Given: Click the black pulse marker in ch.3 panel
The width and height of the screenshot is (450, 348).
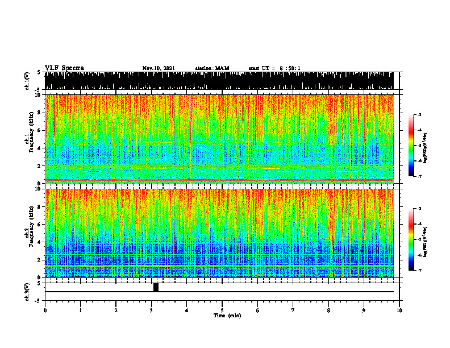Looking at the screenshot, I should pos(156,287).
